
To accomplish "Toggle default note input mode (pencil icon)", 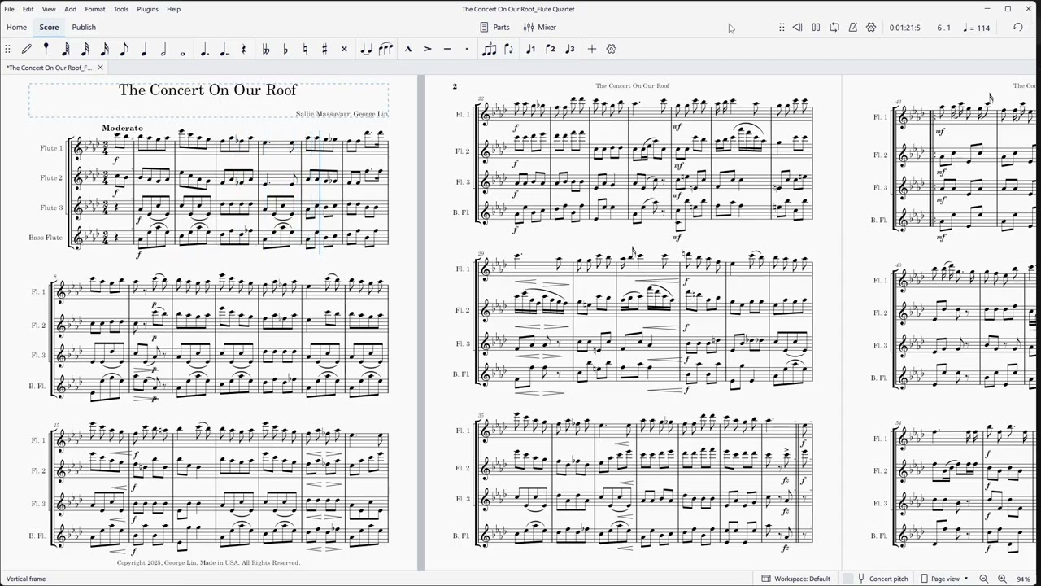I will [x=27, y=49].
